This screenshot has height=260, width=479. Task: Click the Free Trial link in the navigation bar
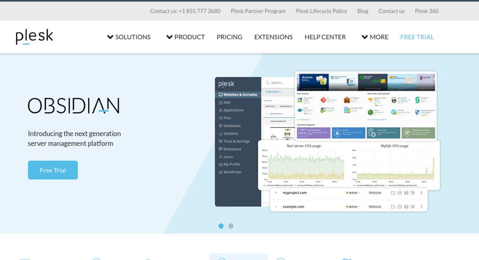tap(417, 37)
